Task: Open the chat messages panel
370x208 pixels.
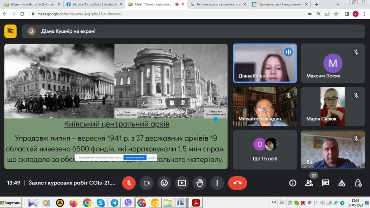Action: point(325,183)
